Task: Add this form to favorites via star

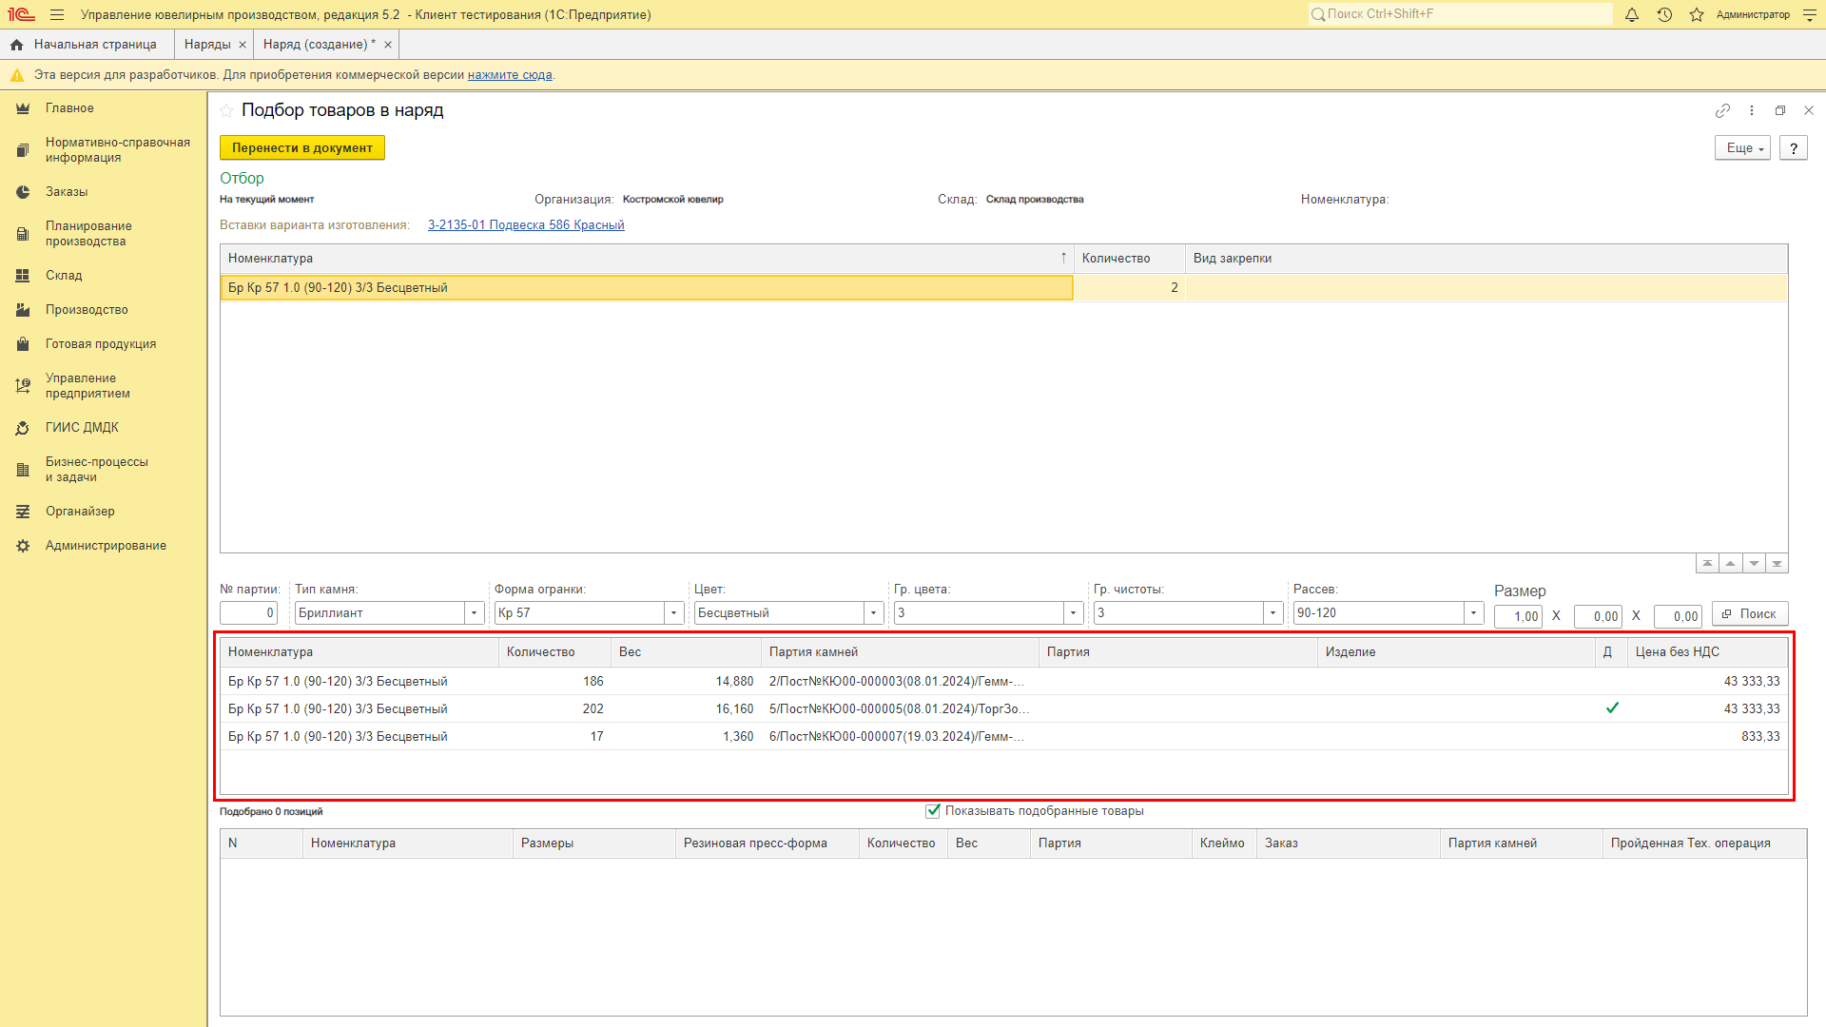Action: (226, 110)
